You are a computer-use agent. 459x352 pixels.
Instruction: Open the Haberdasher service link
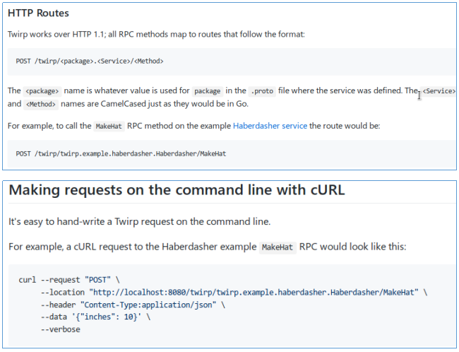[x=270, y=126]
